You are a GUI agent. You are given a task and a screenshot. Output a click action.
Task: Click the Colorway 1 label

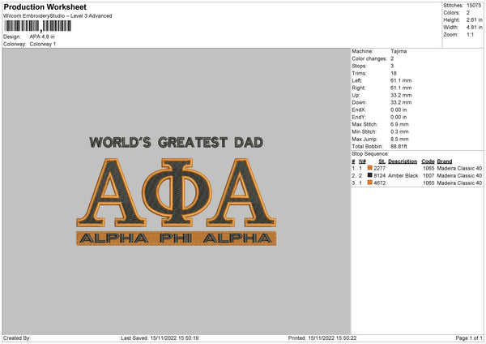pos(43,44)
